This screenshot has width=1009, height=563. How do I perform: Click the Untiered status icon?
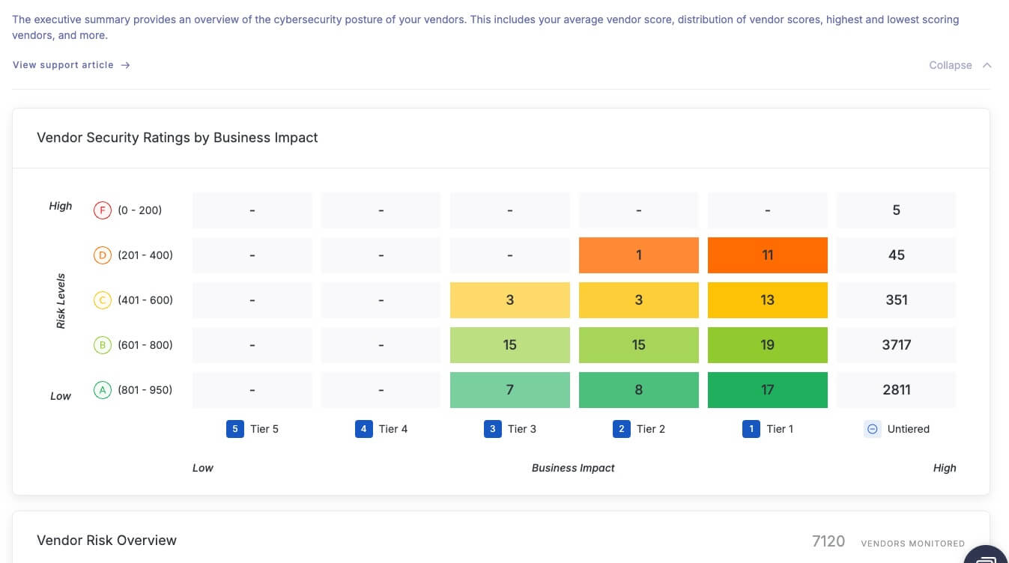(x=871, y=428)
